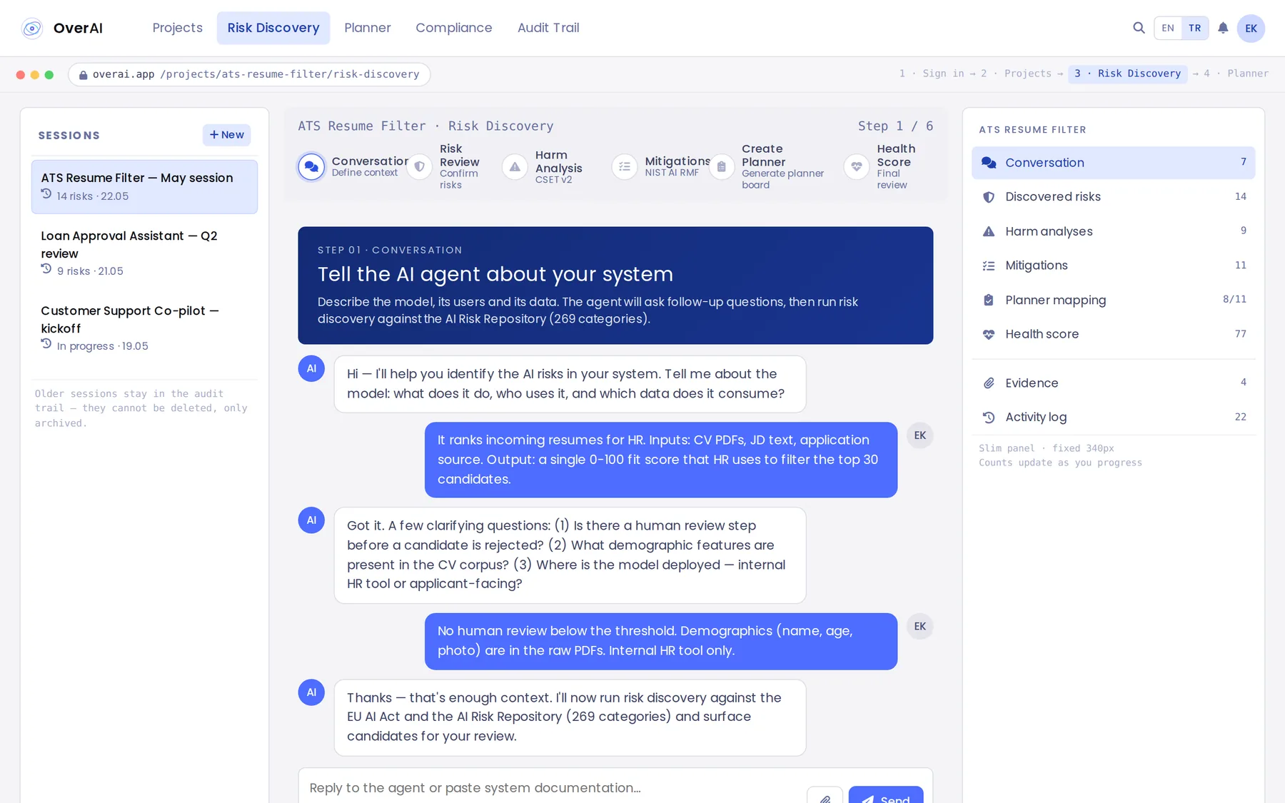Click the overai.app URL address bar
1285x803 pixels.
point(249,74)
